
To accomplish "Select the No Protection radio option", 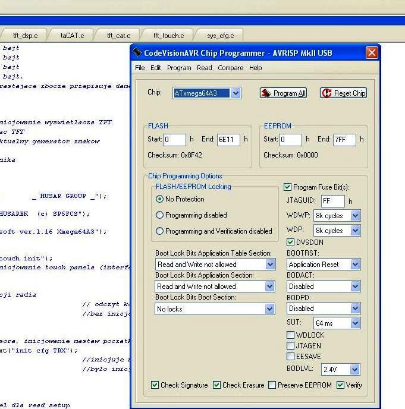I will pos(159,199).
